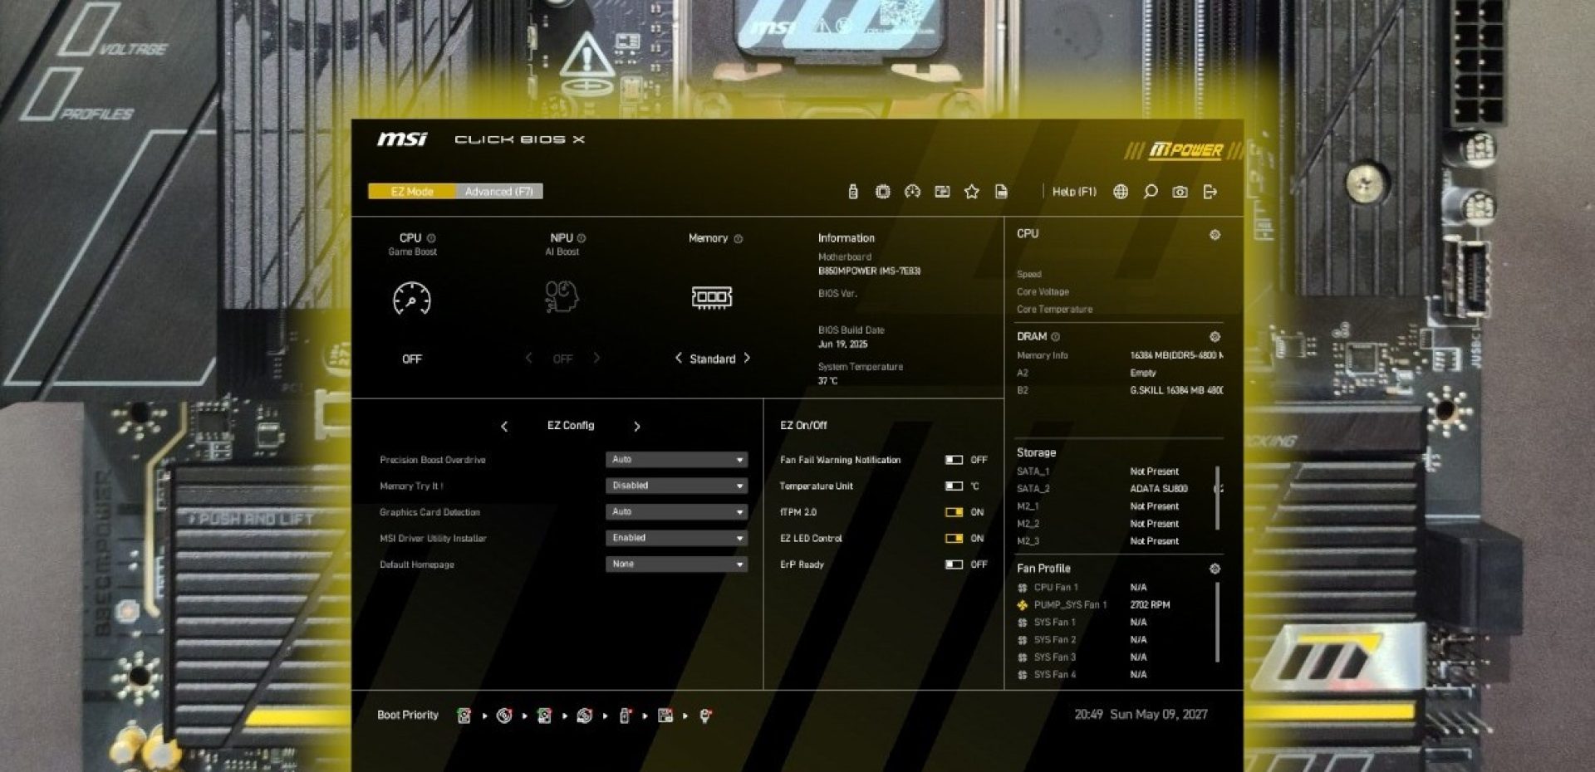
Task: Click the Storage panel scrollbar
Action: click(1218, 497)
